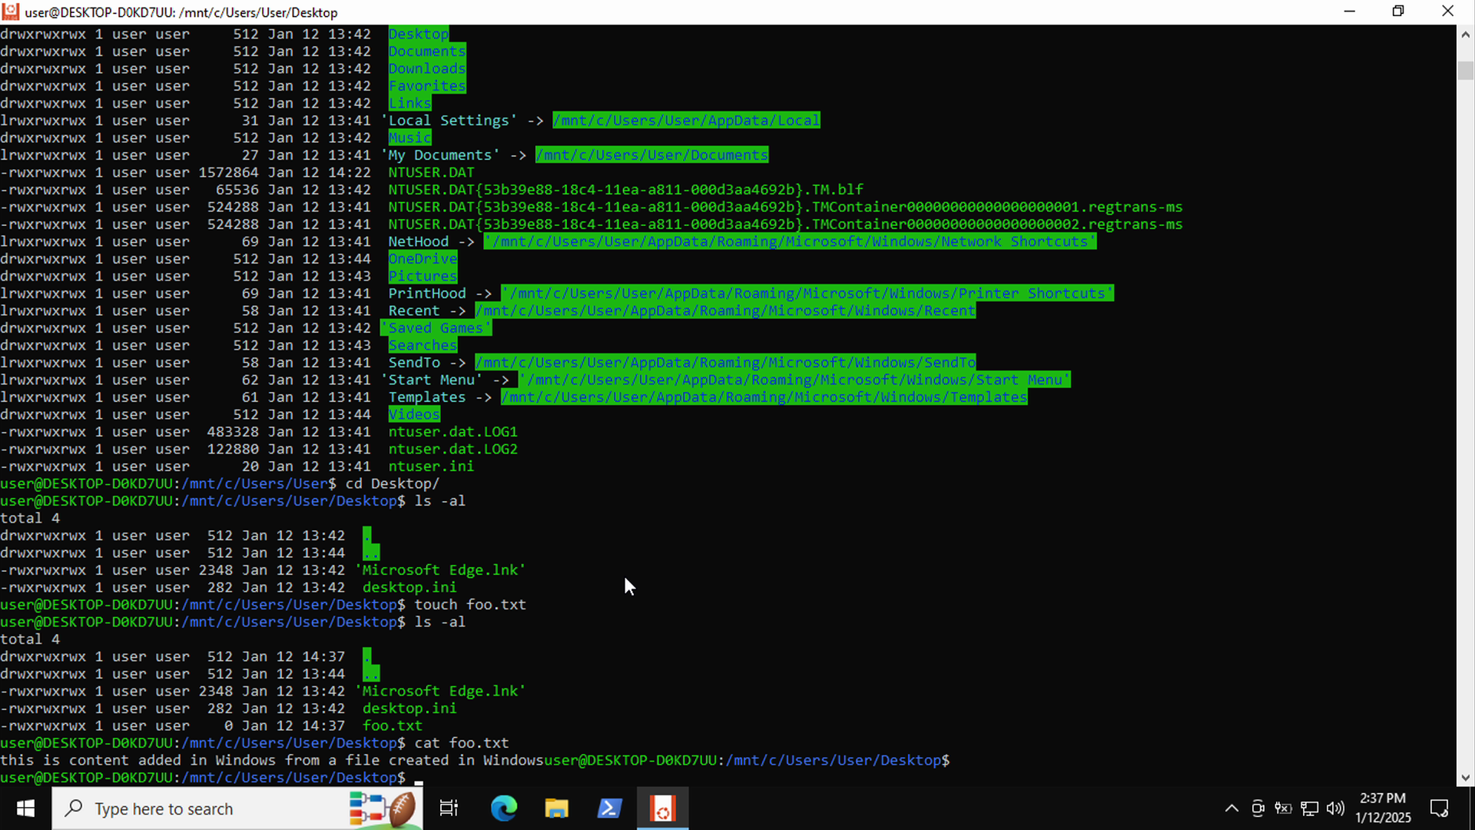Open the notification Action Center
The width and height of the screenshot is (1475, 830).
coord(1439,808)
